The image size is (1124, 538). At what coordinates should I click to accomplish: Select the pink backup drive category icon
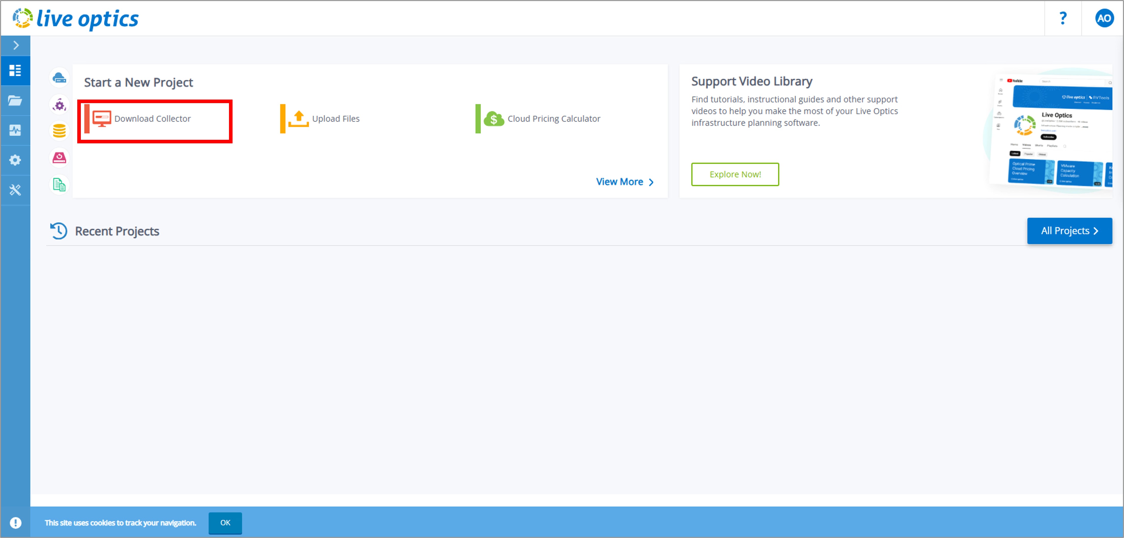coord(59,158)
